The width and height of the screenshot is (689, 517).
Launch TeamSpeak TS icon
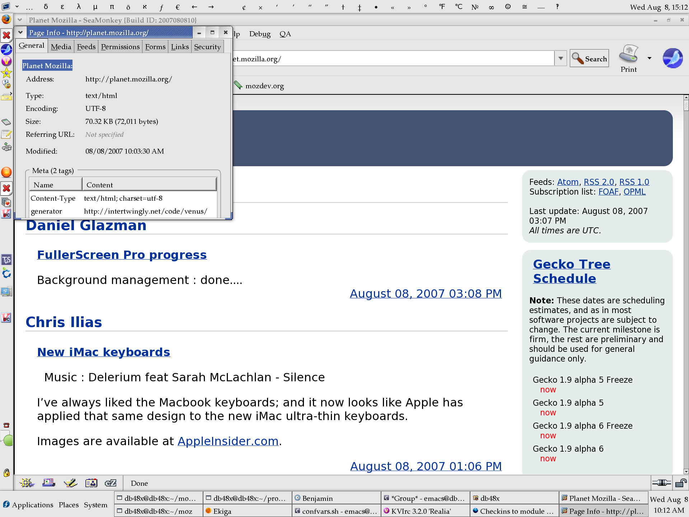click(x=6, y=260)
